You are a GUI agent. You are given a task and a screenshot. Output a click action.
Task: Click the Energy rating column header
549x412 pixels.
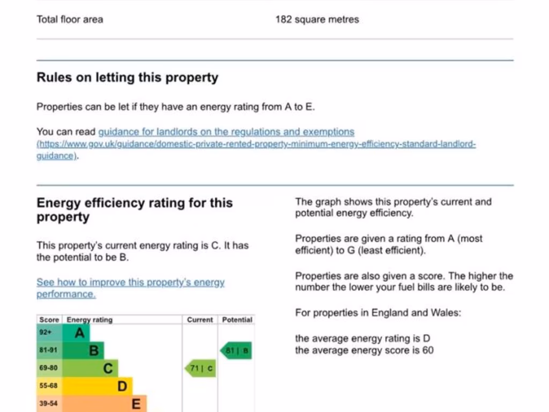[x=90, y=320]
